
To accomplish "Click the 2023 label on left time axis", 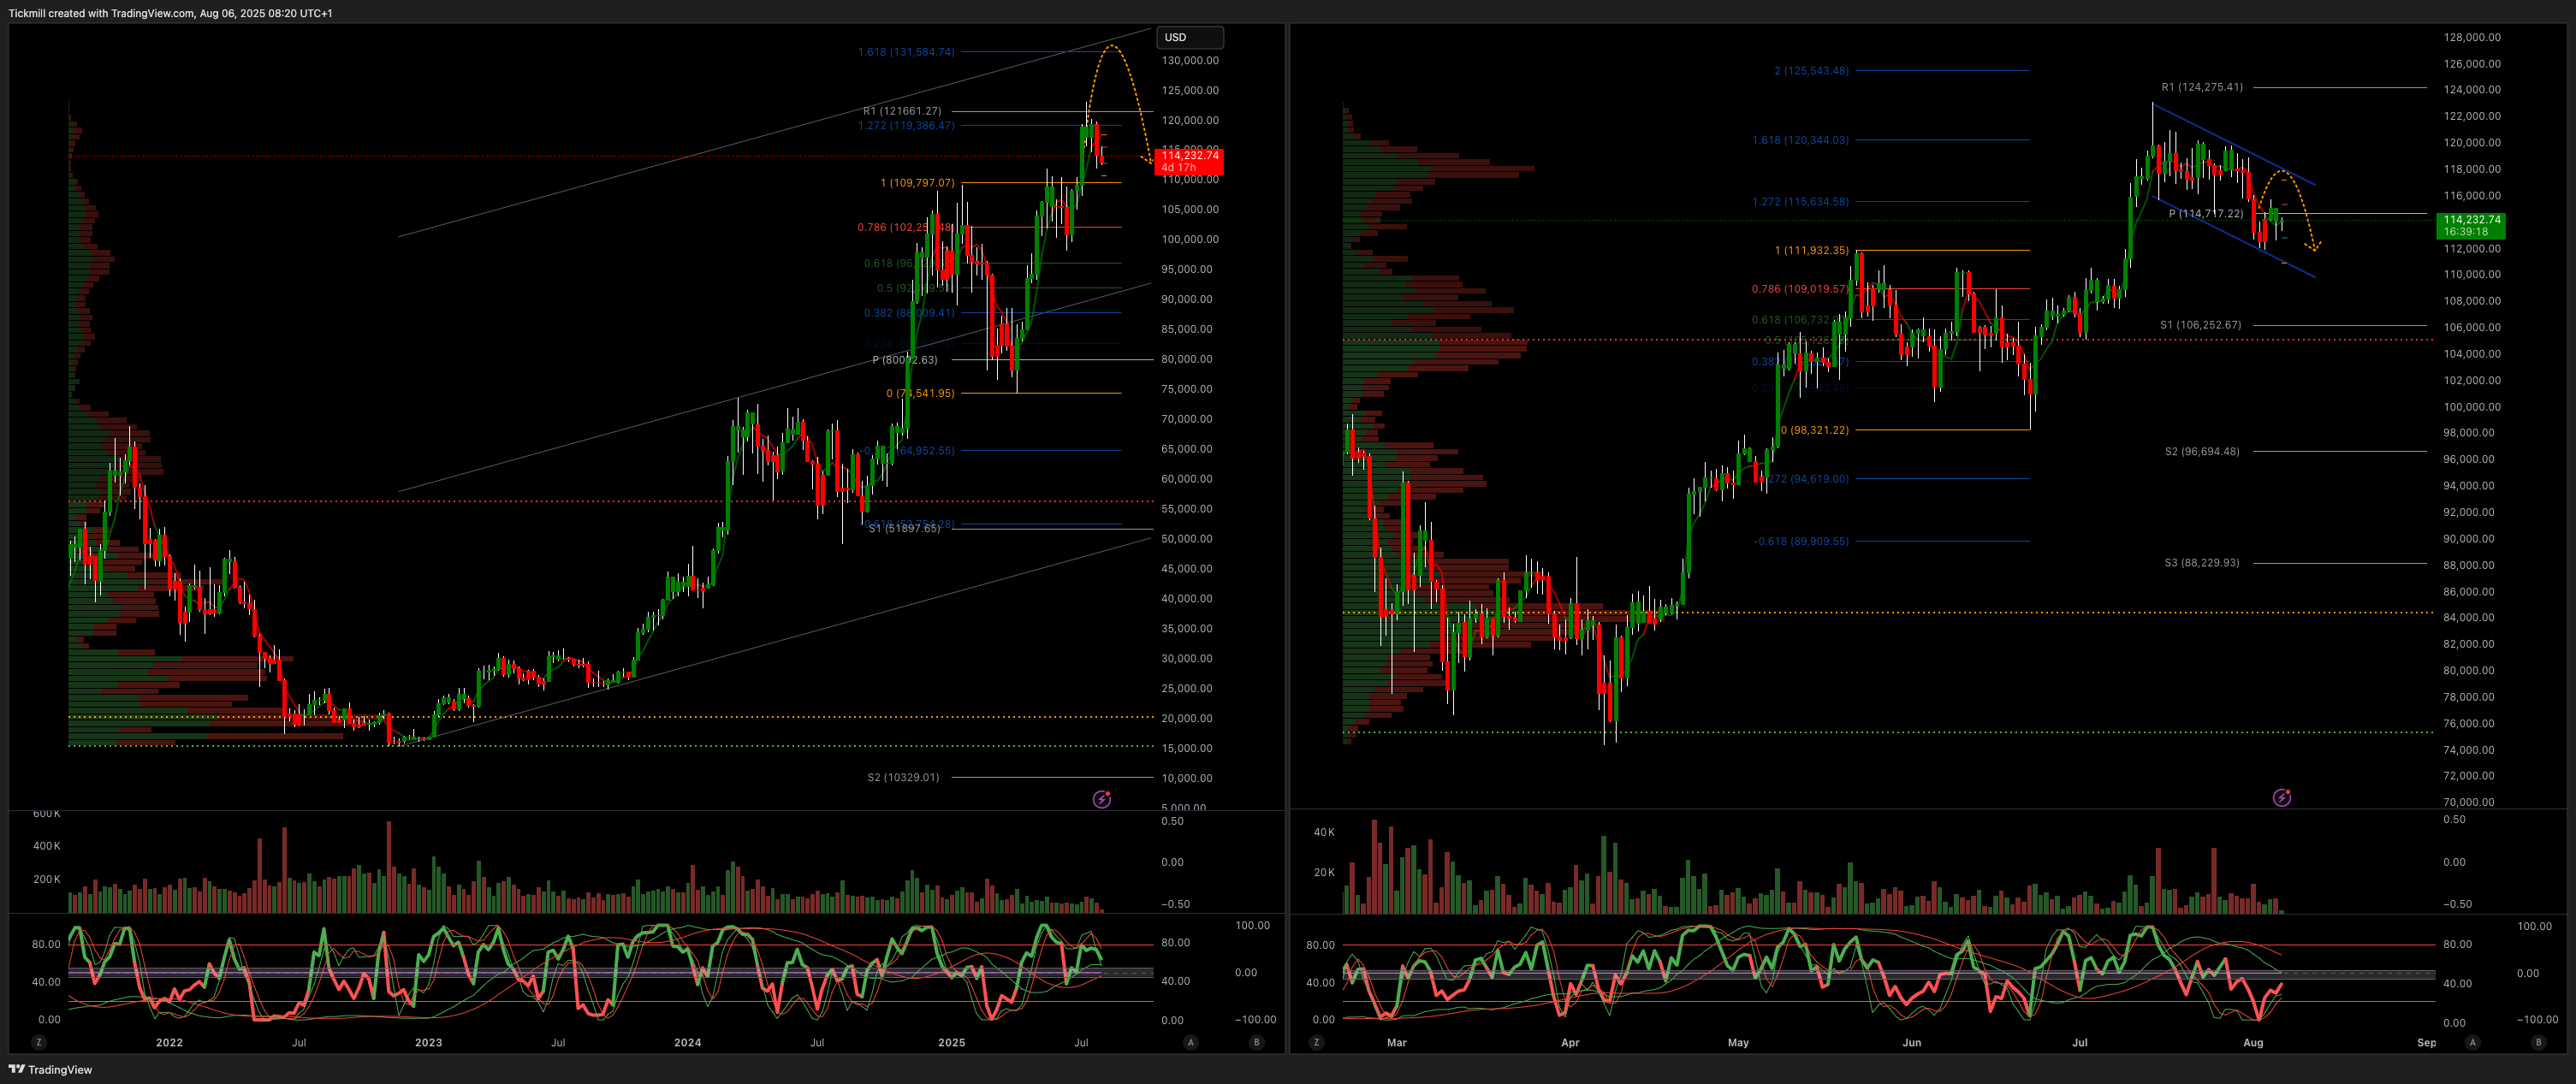I will [428, 1042].
